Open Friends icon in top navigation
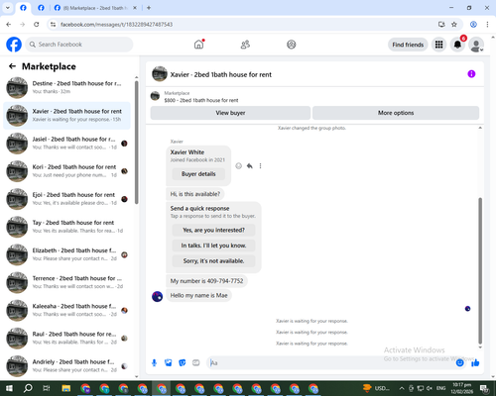The image size is (496, 396). (x=245, y=45)
